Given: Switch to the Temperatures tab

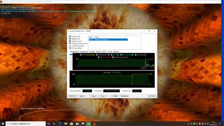Looking at the screenshot, I should click(75, 52).
